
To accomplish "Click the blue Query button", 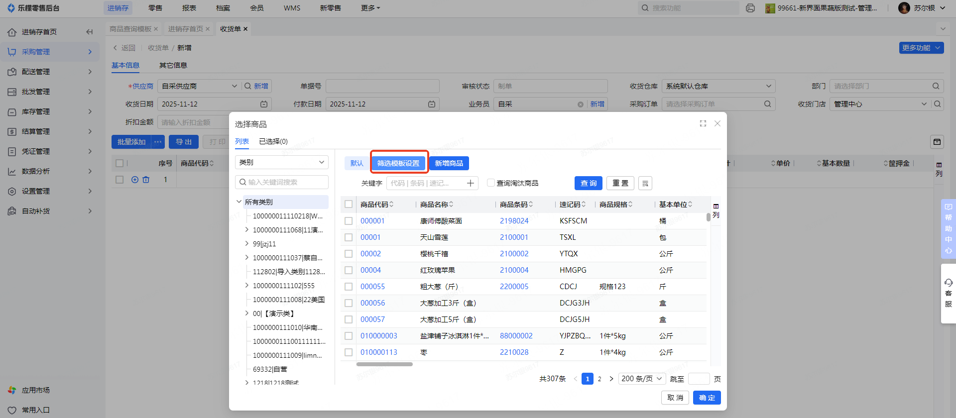I will pos(588,183).
